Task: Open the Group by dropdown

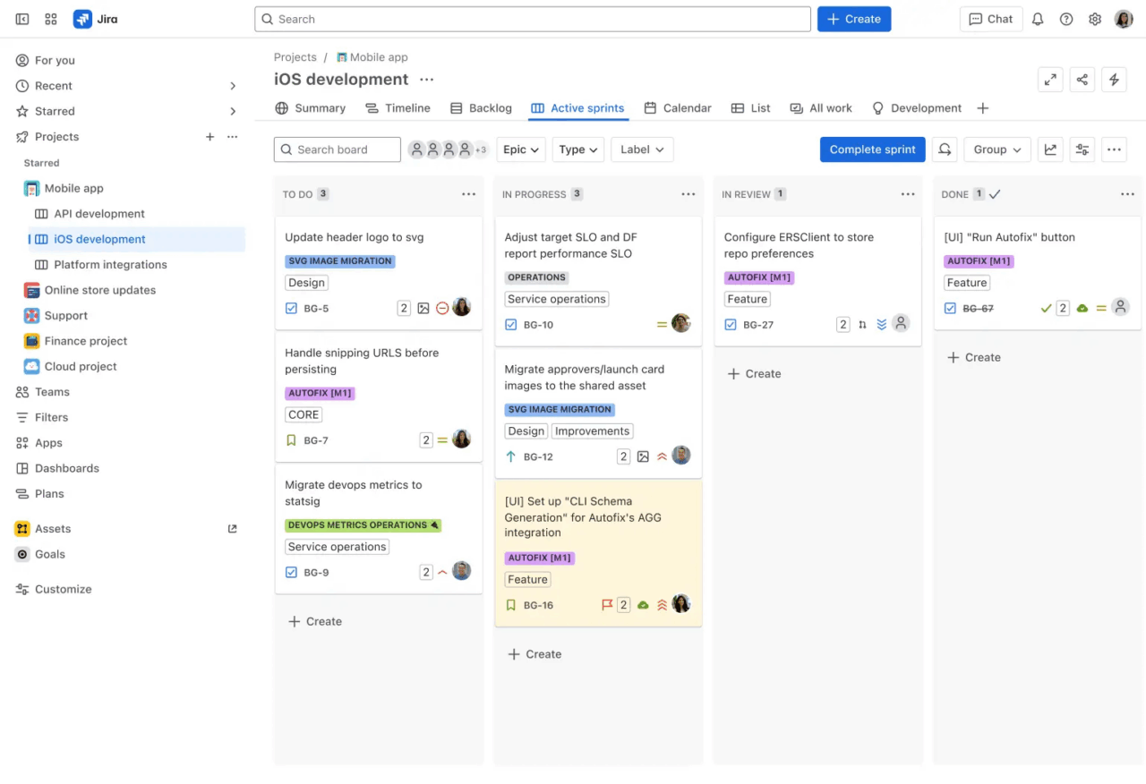Action: pos(996,149)
